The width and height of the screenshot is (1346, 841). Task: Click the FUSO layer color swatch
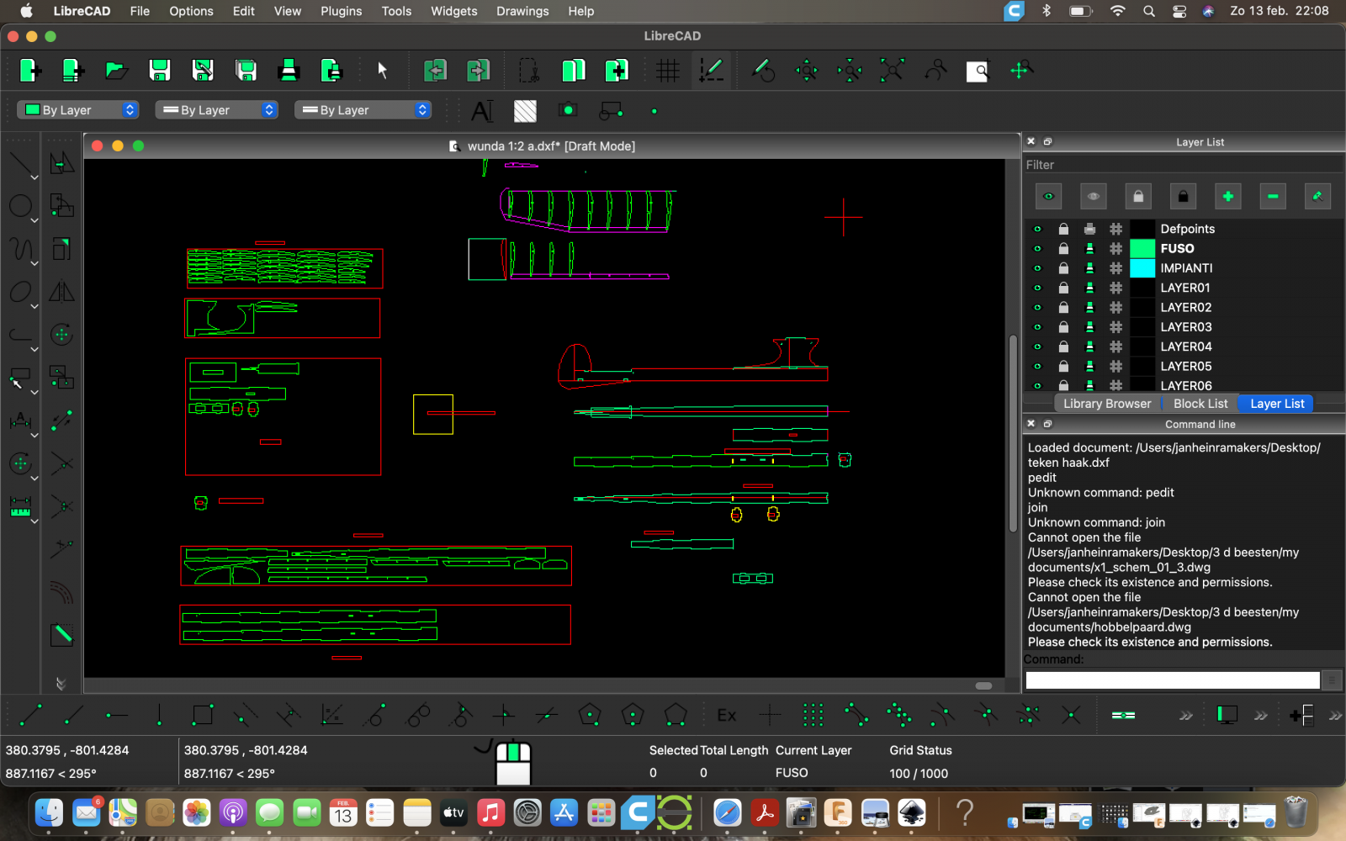tap(1142, 249)
